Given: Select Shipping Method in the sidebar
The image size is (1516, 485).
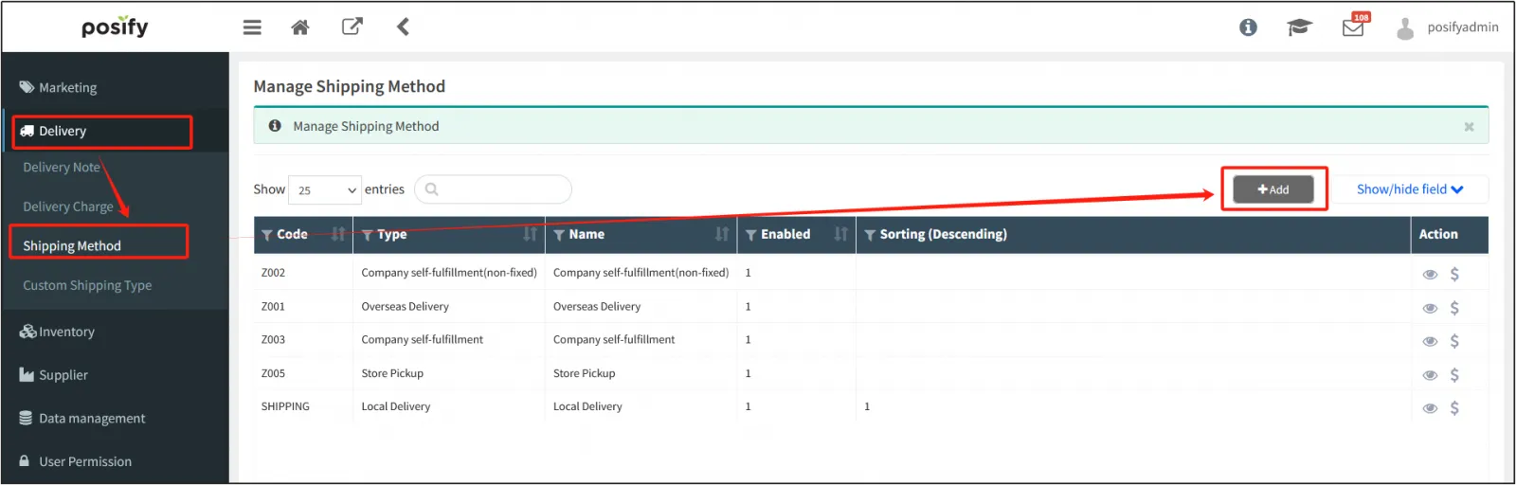Looking at the screenshot, I should click(x=72, y=245).
